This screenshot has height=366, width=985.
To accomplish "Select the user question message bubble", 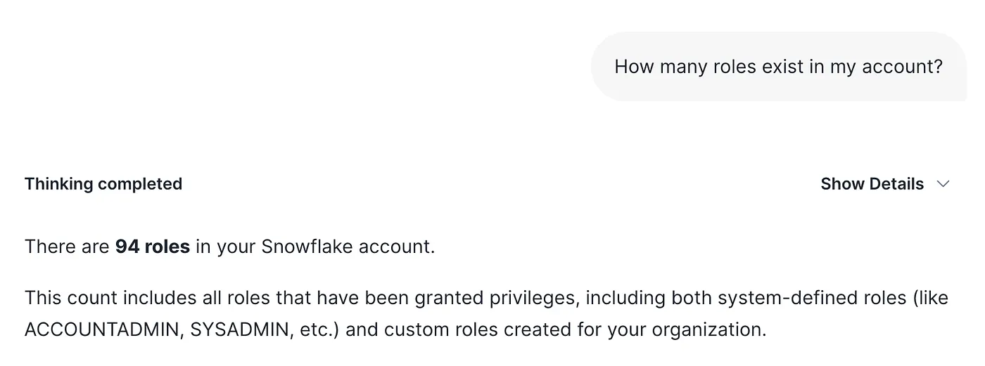I will click(x=778, y=67).
